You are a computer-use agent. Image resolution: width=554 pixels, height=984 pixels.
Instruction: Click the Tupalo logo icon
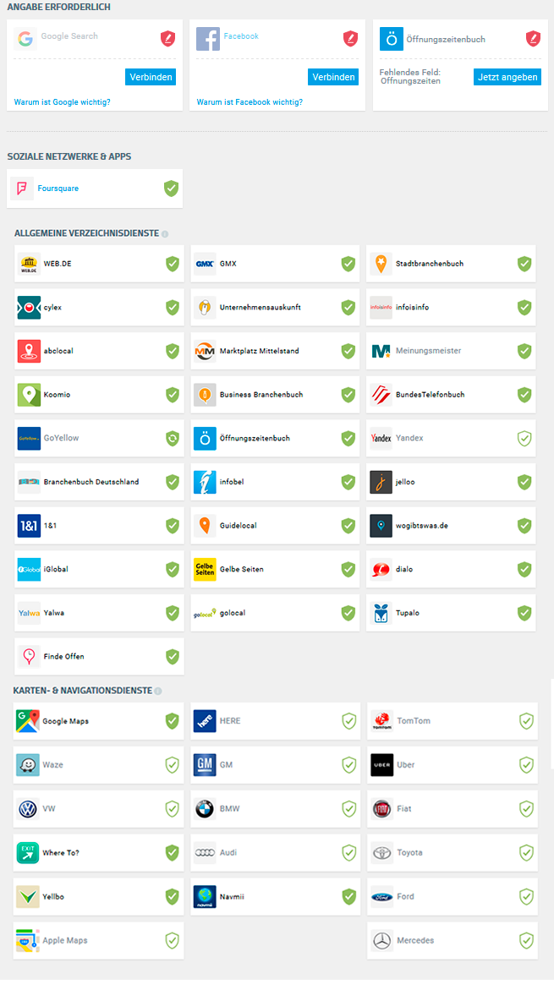[x=381, y=613]
